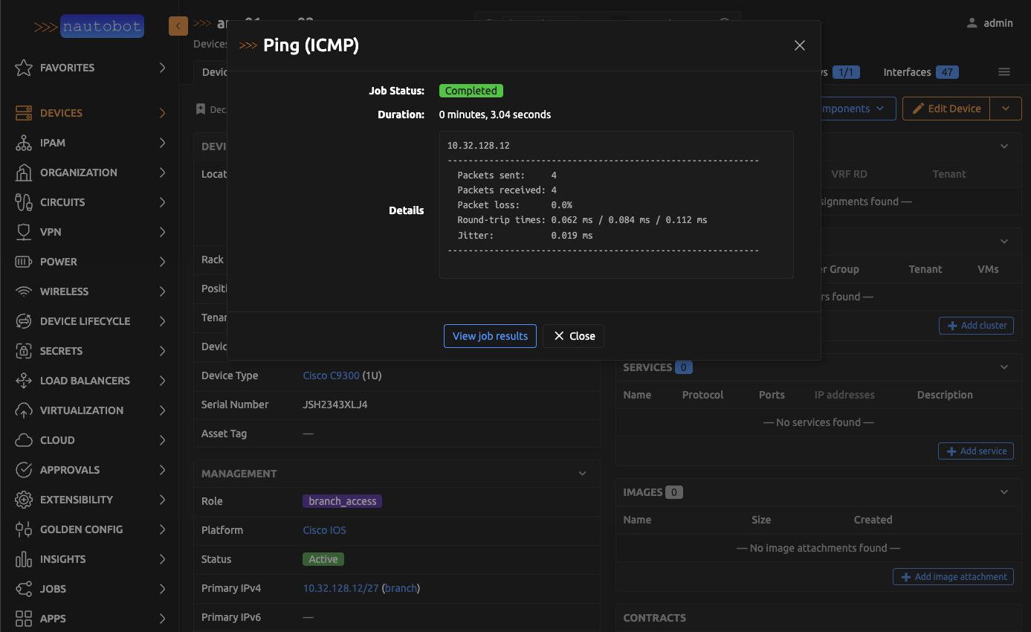Close the Ping dialog with the X icon
The image size is (1031, 632).
[x=799, y=45]
